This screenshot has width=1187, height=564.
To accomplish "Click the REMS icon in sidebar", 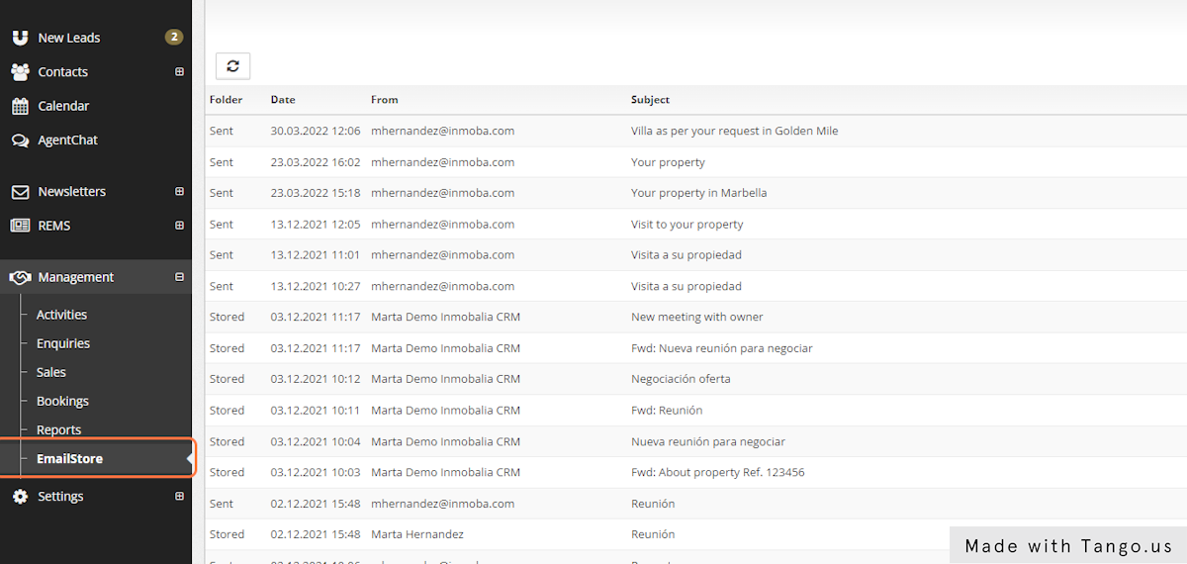I will 20,226.
